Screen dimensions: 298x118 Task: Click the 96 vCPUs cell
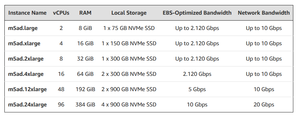[61, 105]
